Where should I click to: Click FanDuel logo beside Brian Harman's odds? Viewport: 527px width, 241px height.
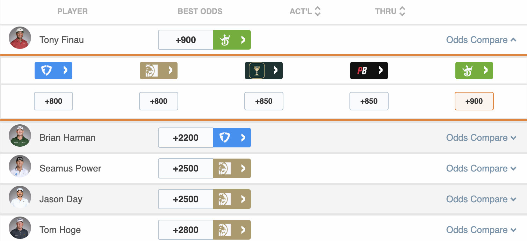coord(232,138)
